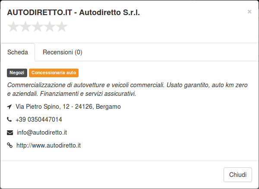Image resolution: width=259 pixels, height=189 pixels.
Task: Pick the fourth rating star
Action: point(50,26)
